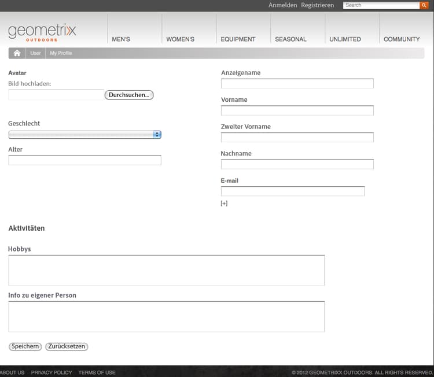The width and height of the screenshot is (434, 377).
Task: Click the Vorname input field
Action: [x=297, y=110]
